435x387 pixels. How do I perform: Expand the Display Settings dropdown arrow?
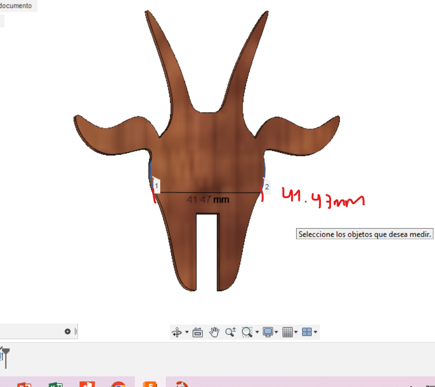(276, 332)
